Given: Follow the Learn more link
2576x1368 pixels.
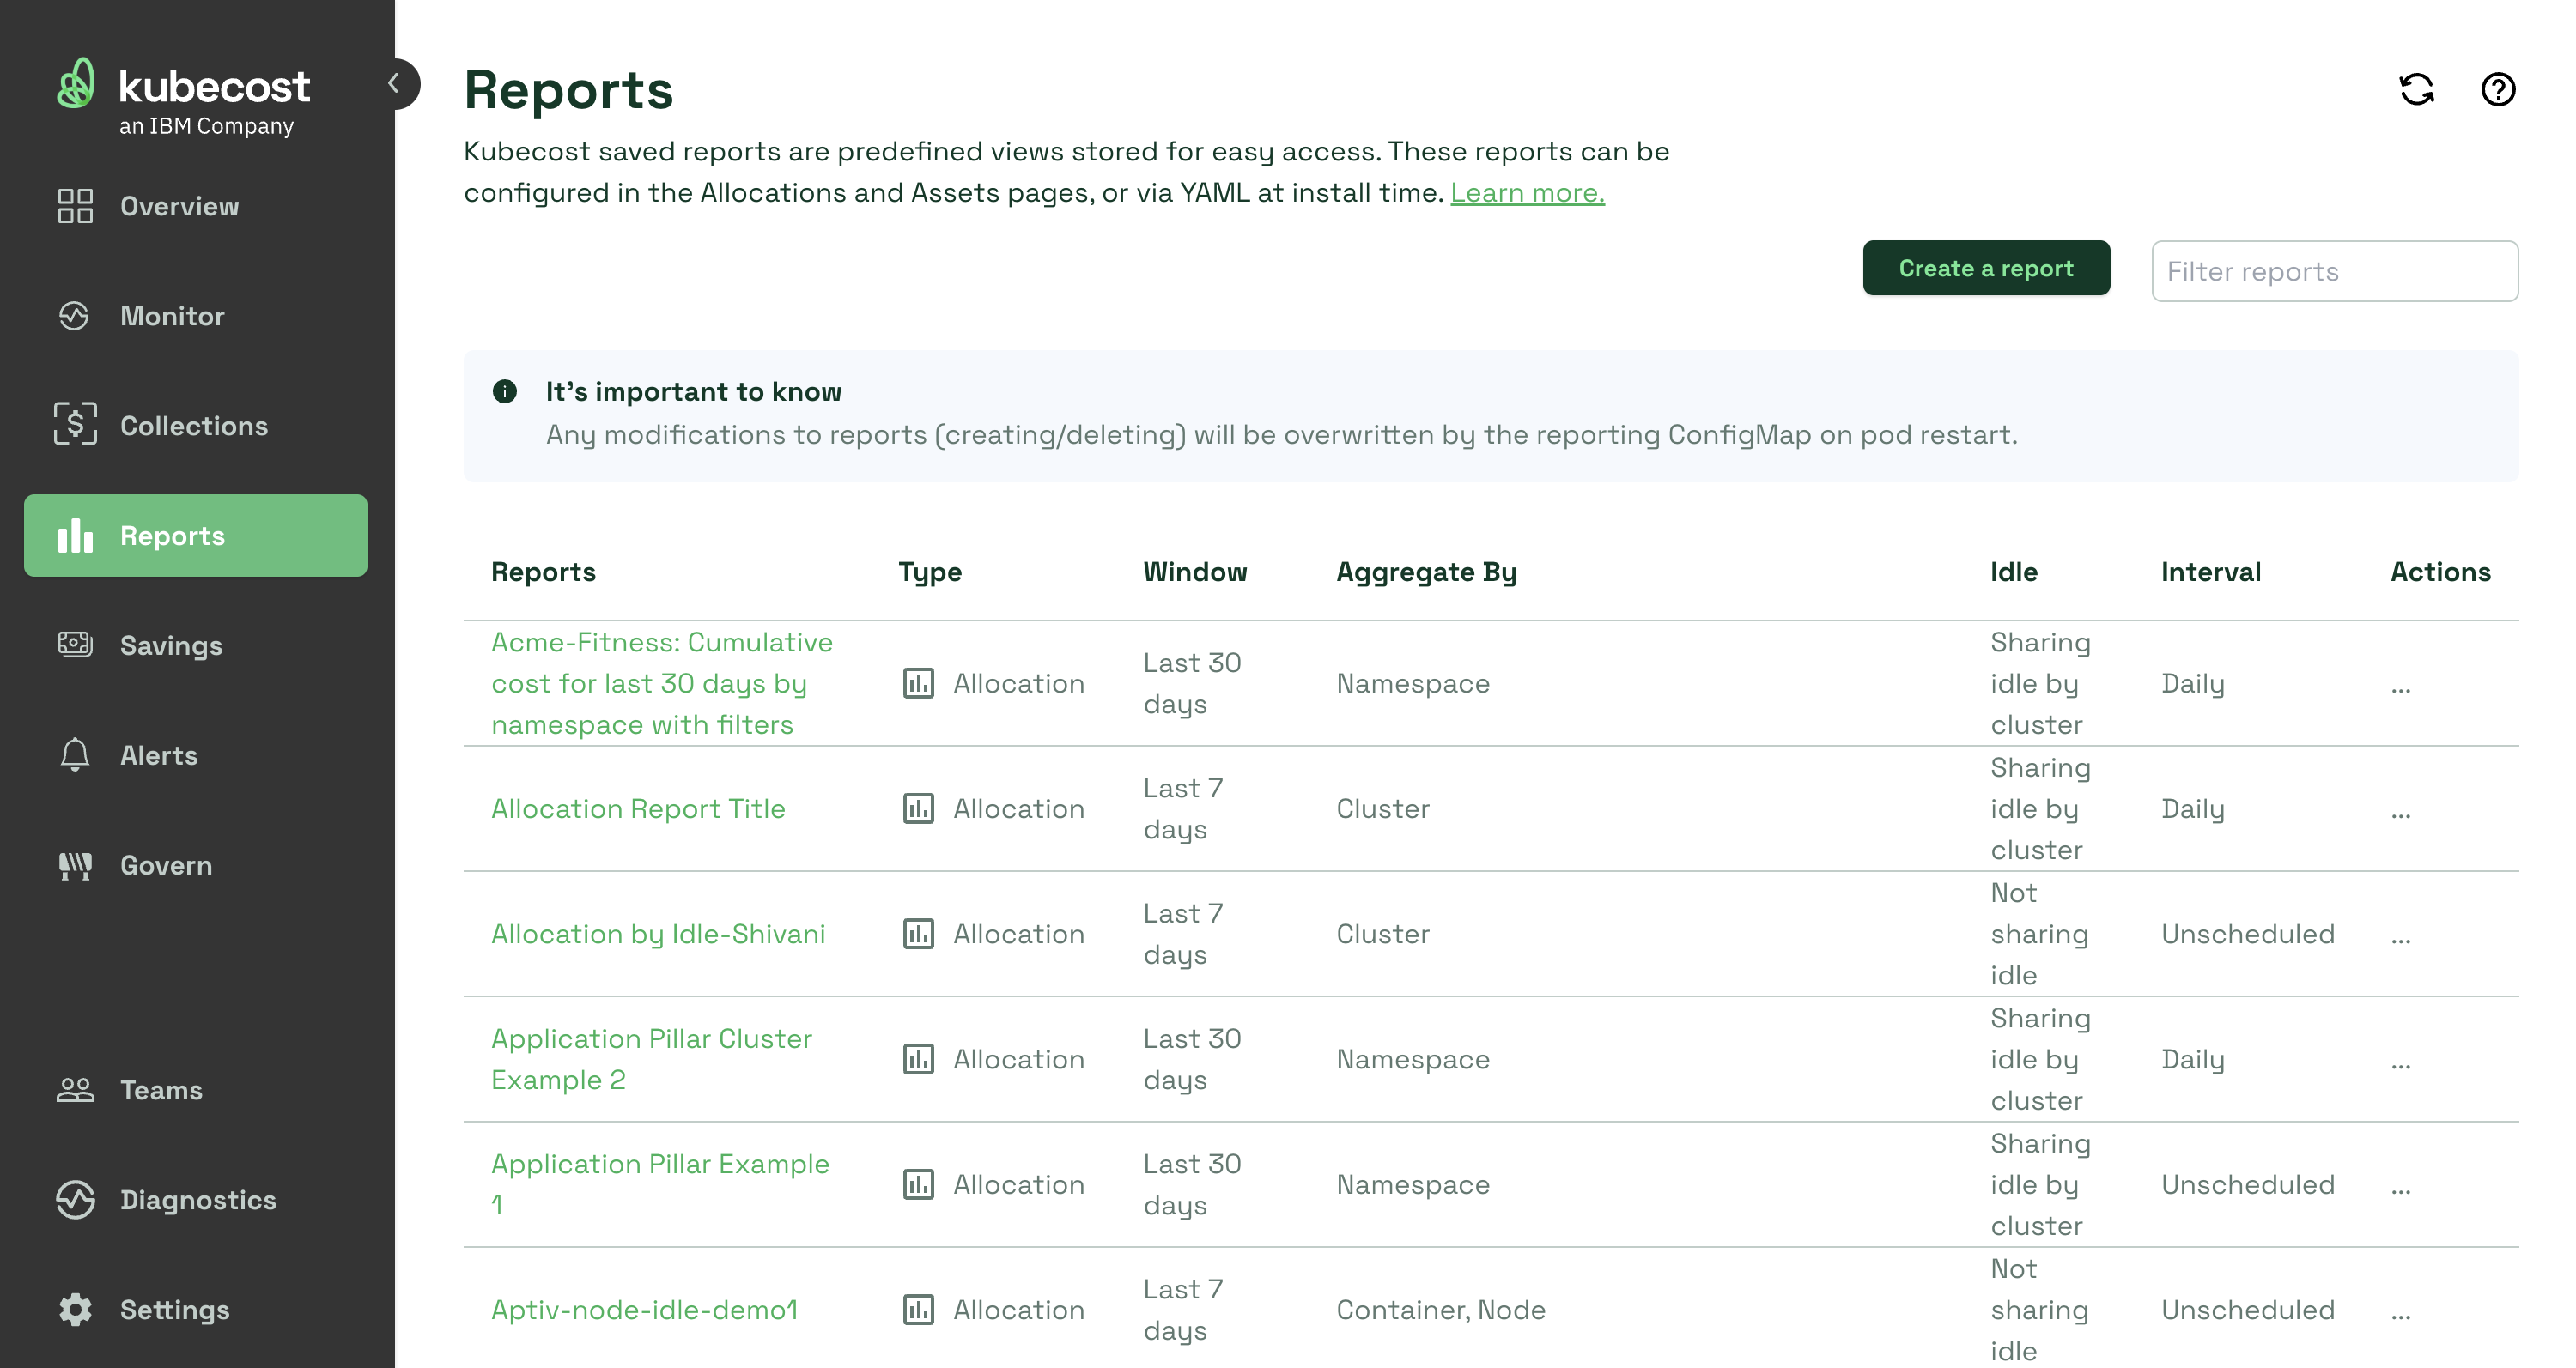Looking at the screenshot, I should (1527, 193).
